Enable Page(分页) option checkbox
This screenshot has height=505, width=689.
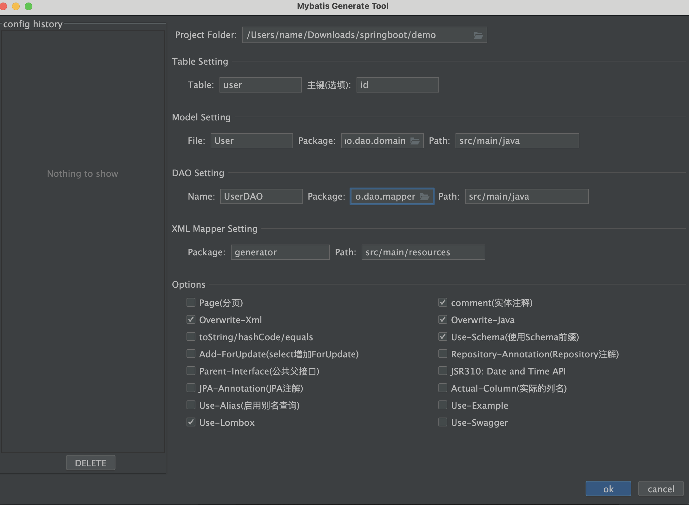(x=192, y=303)
